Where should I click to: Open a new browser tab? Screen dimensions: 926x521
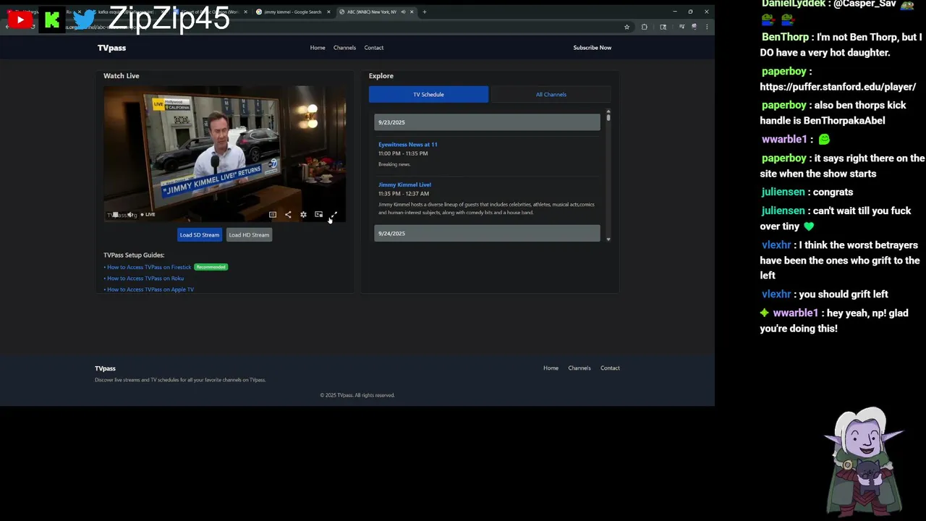coord(425,12)
